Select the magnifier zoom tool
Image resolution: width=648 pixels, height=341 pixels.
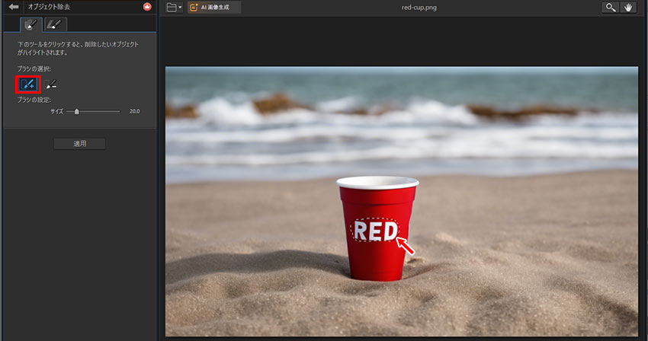tap(611, 8)
